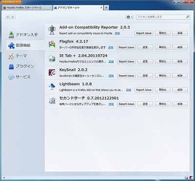Disable IE Tab + with 無効化
195x181 pixels.
[162, 61]
